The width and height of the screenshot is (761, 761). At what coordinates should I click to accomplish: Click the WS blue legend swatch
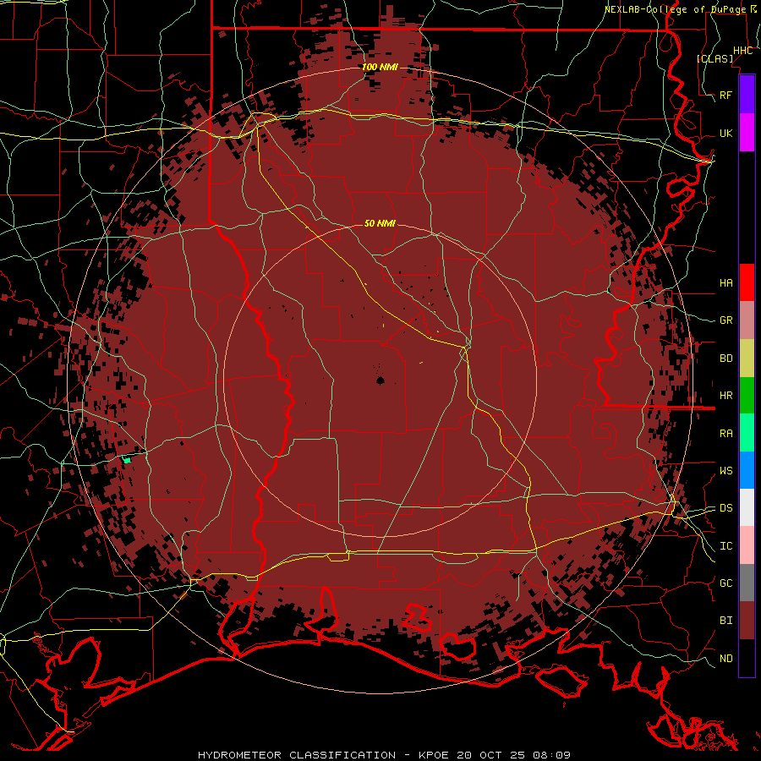(747, 470)
